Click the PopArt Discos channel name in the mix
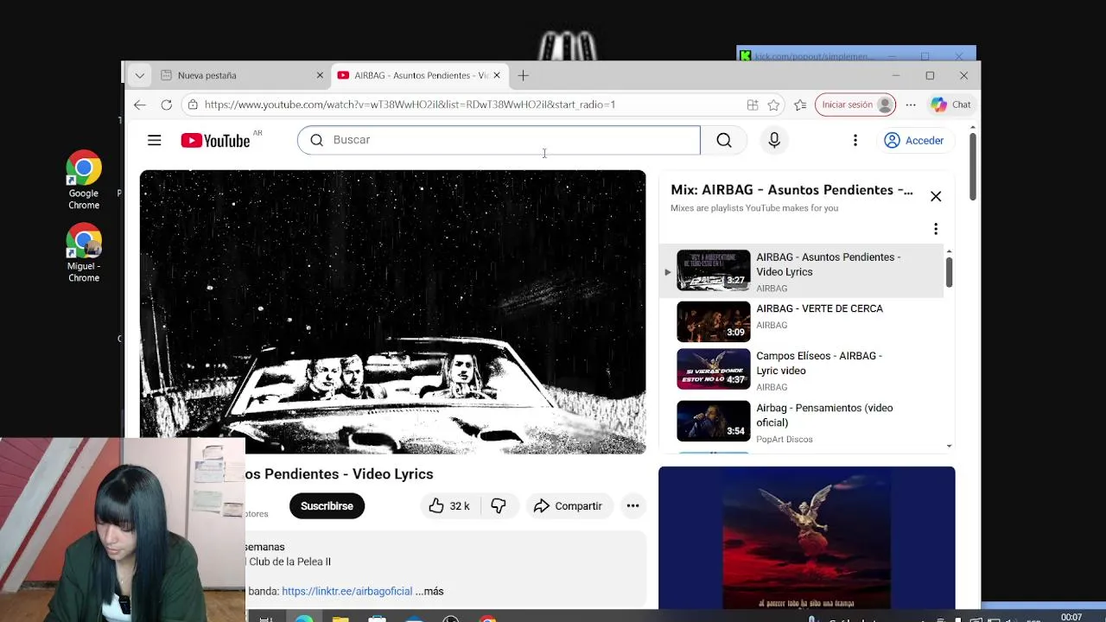Viewport: 1106px width, 622px height. click(x=785, y=439)
